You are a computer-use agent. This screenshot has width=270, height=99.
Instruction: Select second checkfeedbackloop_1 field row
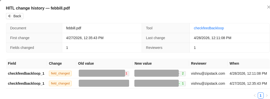138,83
